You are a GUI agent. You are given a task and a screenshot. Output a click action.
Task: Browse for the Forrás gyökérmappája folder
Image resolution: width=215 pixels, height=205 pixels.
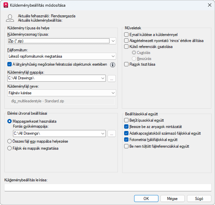111,133
